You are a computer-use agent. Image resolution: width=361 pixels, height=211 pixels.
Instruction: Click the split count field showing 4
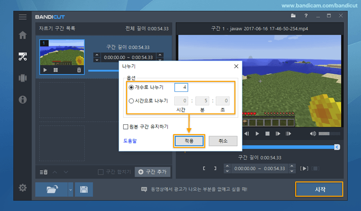tap(181, 87)
